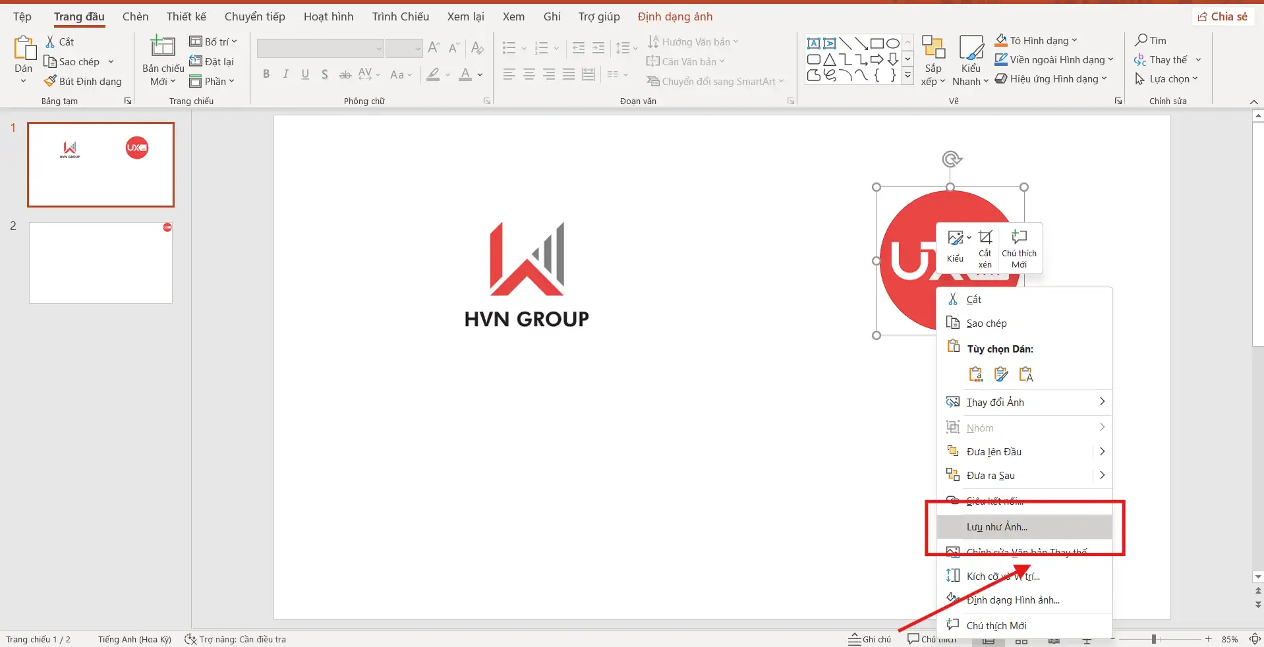
Task: Choose Cắt in the context menu
Action: coord(1024,299)
